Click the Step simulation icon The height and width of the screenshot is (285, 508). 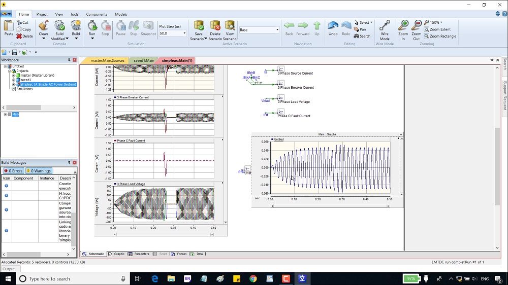[x=134, y=25]
